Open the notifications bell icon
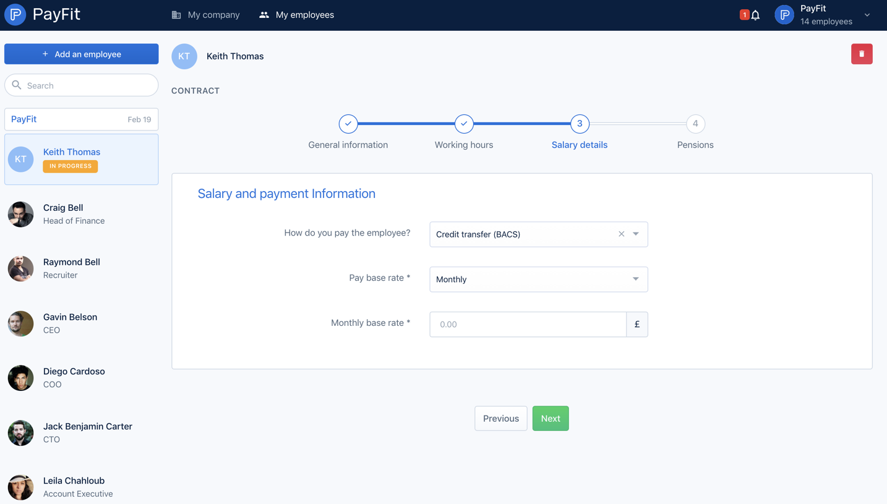Screen dimensions: 887x504 [x=755, y=15]
